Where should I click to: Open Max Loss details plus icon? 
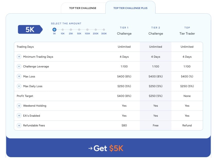(x=19, y=76)
